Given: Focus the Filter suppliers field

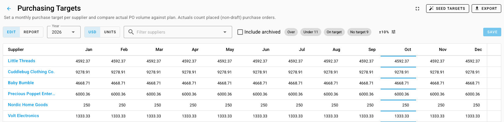Looking at the screenshot, I should pos(177,32).
